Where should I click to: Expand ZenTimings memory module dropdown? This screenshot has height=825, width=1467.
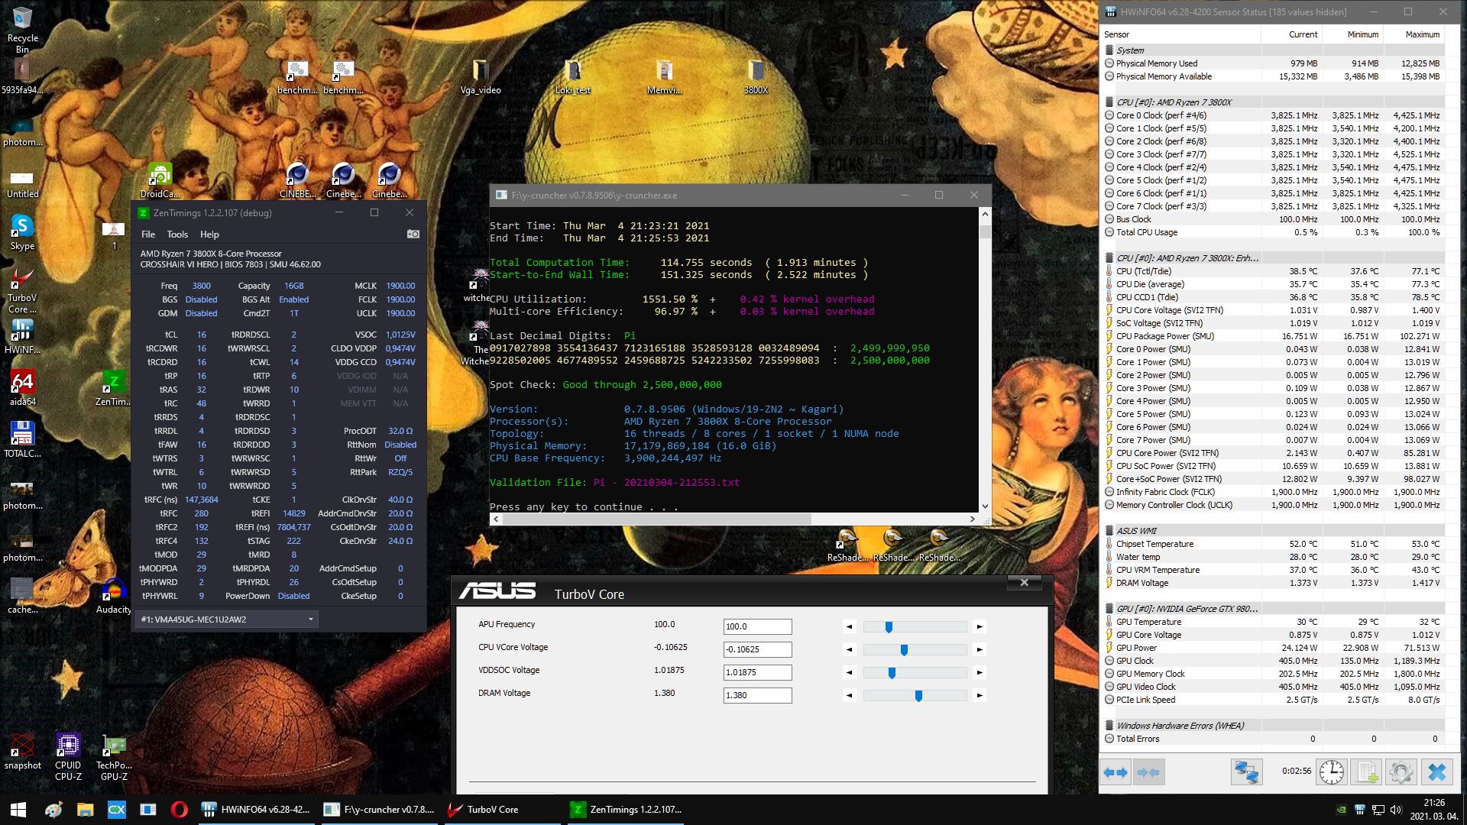(x=310, y=620)
